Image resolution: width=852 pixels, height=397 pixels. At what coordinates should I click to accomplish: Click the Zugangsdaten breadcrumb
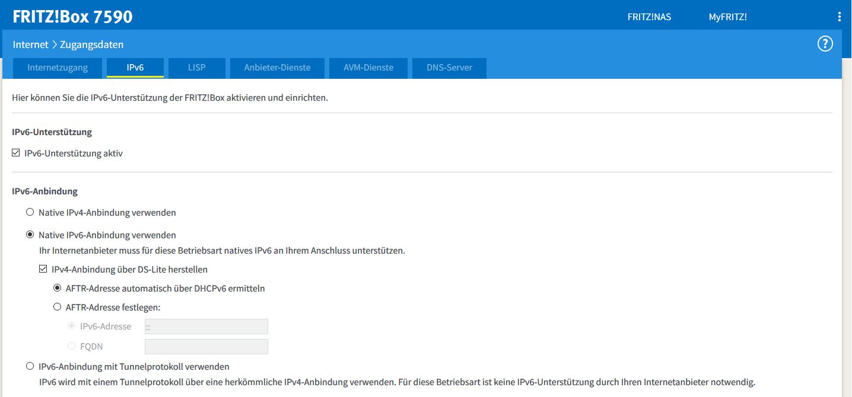point(92,44)
